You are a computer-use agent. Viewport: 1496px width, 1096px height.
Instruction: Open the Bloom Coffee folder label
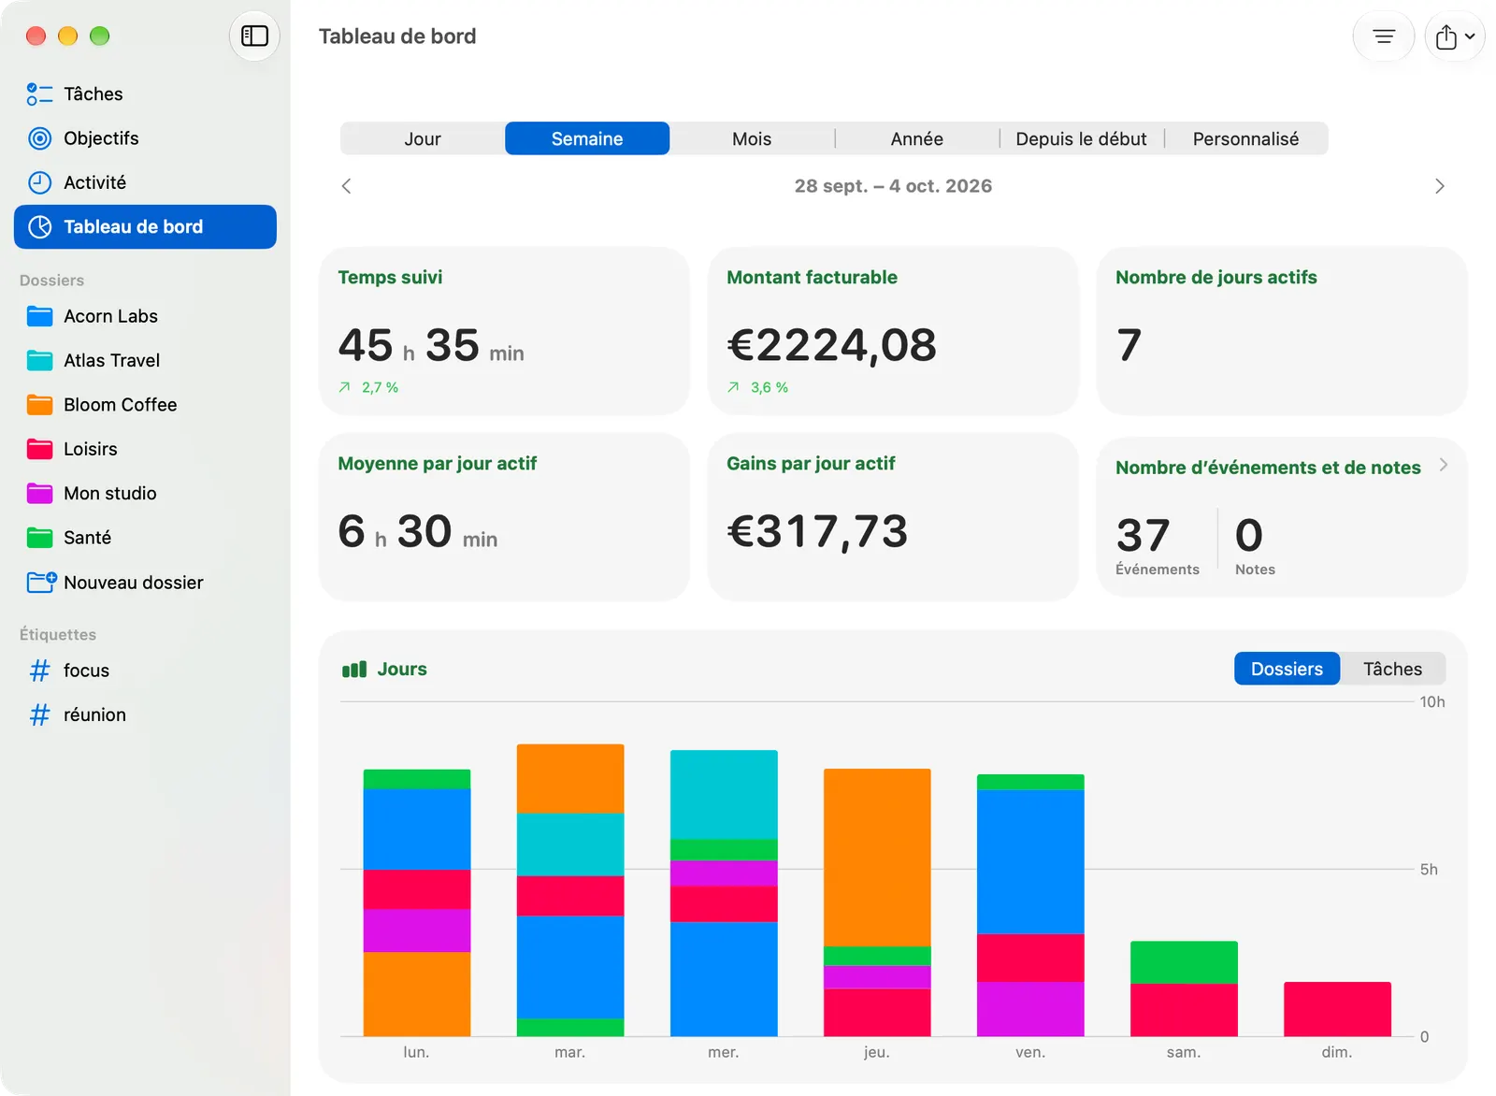pyautogui.click(x=121, y=405)
